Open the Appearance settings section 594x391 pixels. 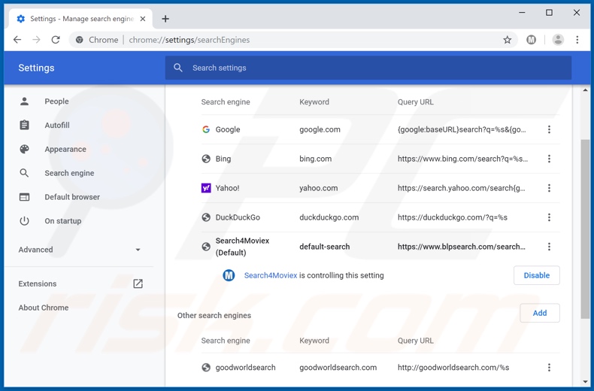65,150
